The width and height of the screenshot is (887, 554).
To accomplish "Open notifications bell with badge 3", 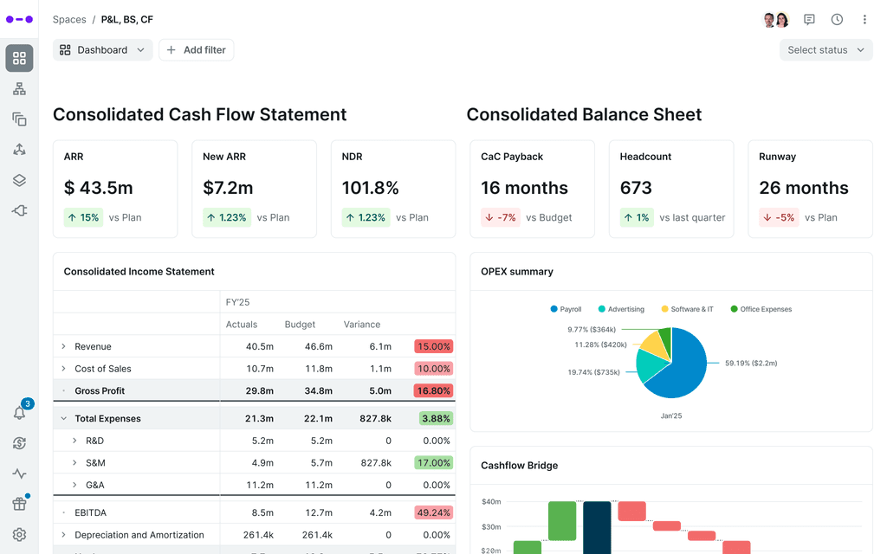I will click(x=19, y=413).
